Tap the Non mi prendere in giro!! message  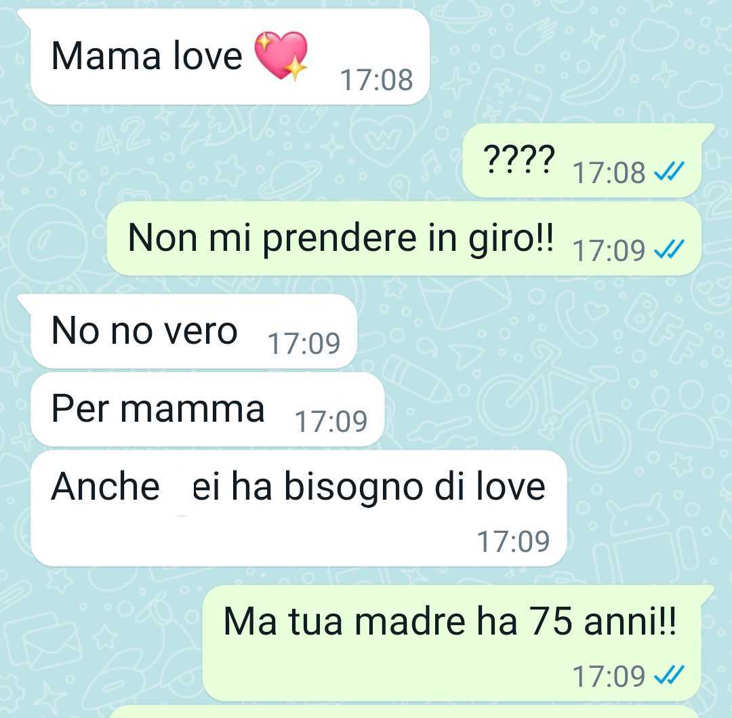click(404, 239)
